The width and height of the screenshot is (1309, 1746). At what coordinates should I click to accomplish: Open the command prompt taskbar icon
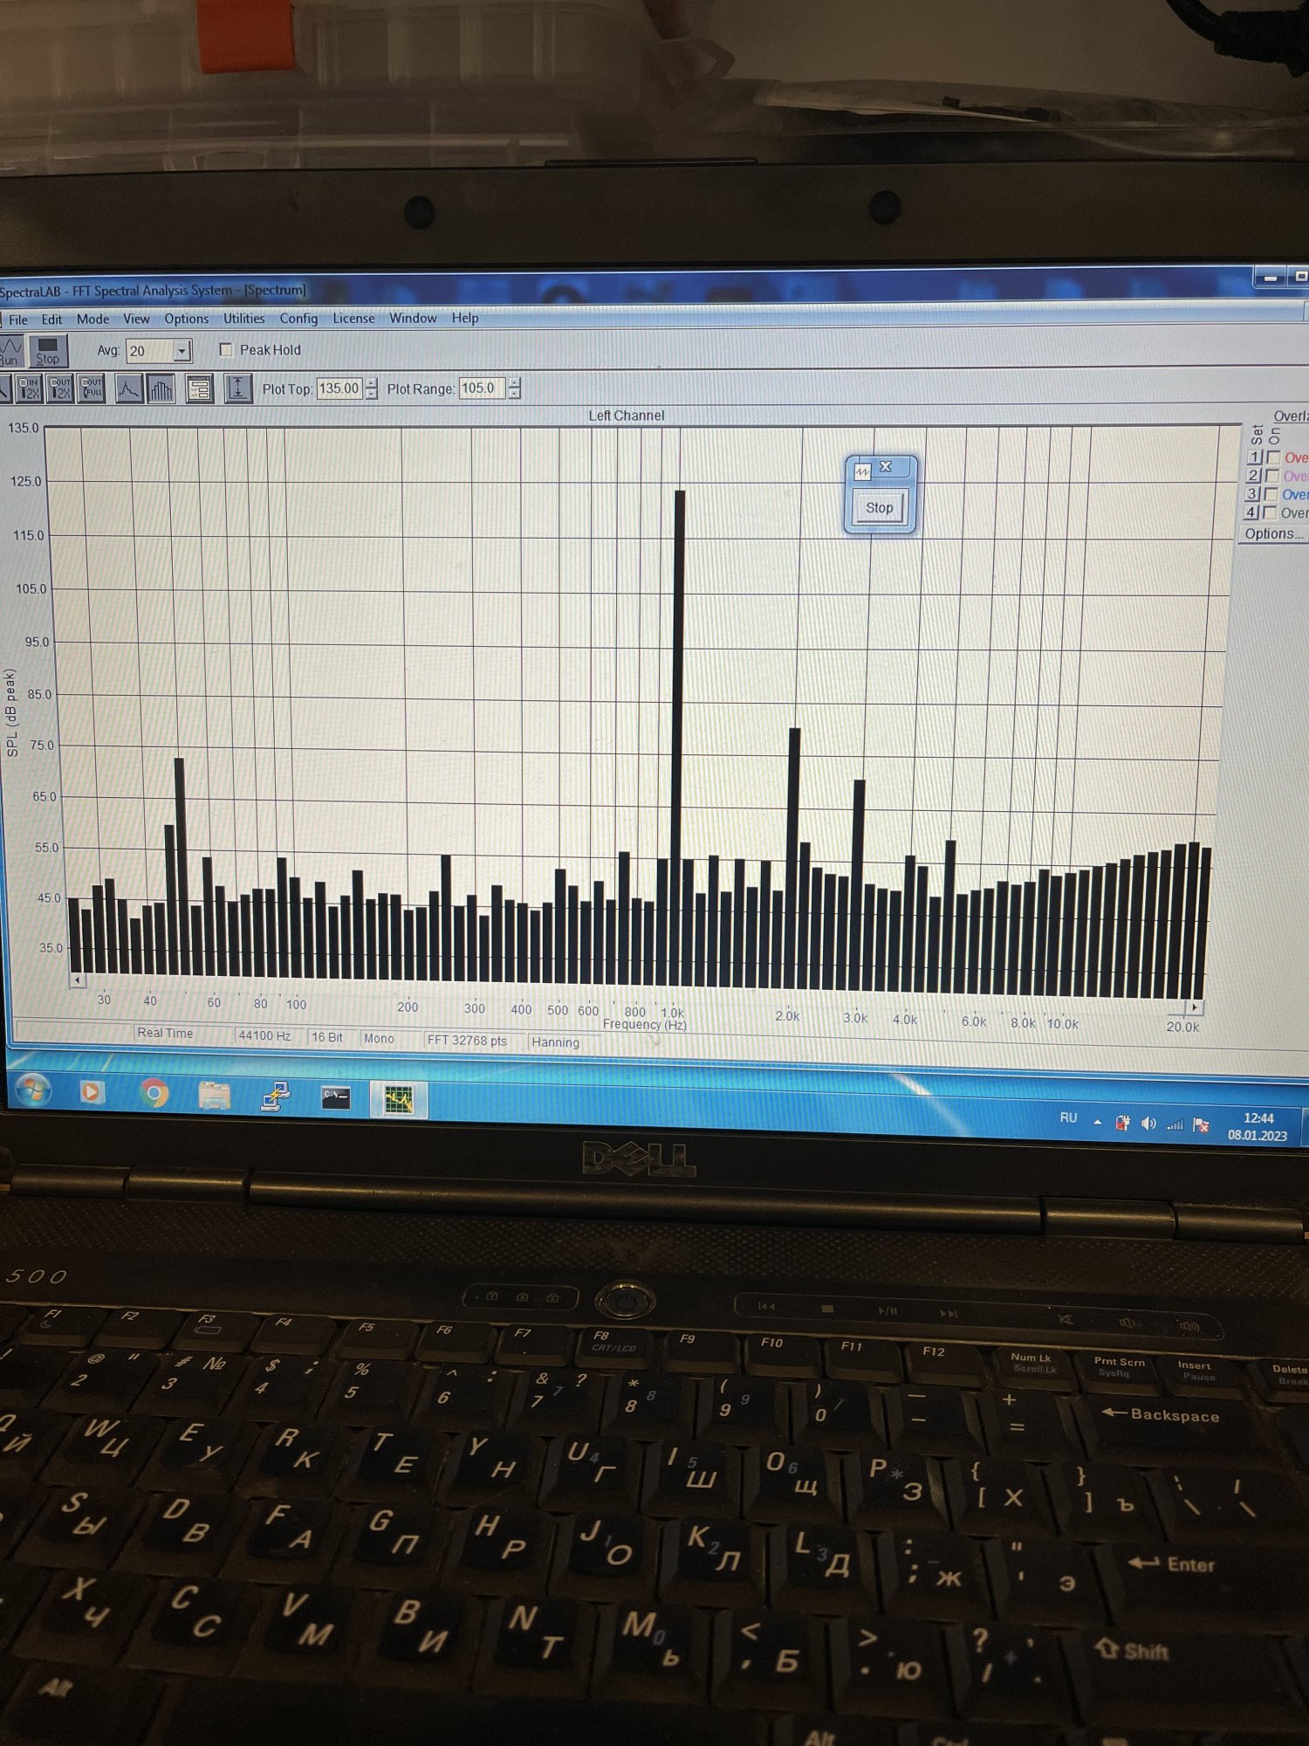click(x=336, y=1097)
